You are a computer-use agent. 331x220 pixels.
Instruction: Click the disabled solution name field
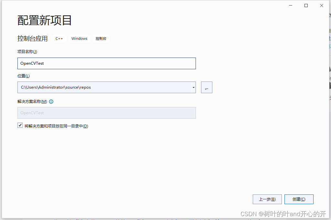pyautogui.click(x=106, y=113)
